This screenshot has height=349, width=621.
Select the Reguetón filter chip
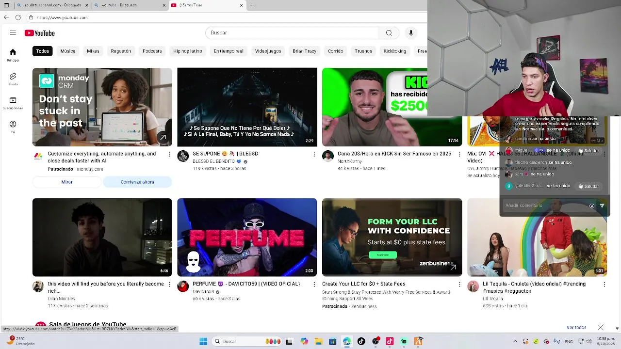[x=121, y=51]
